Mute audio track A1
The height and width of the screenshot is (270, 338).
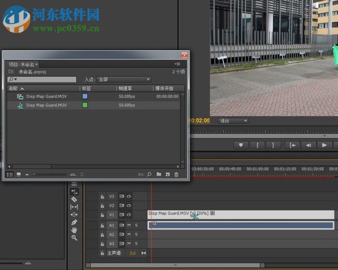tap(129, 225)
